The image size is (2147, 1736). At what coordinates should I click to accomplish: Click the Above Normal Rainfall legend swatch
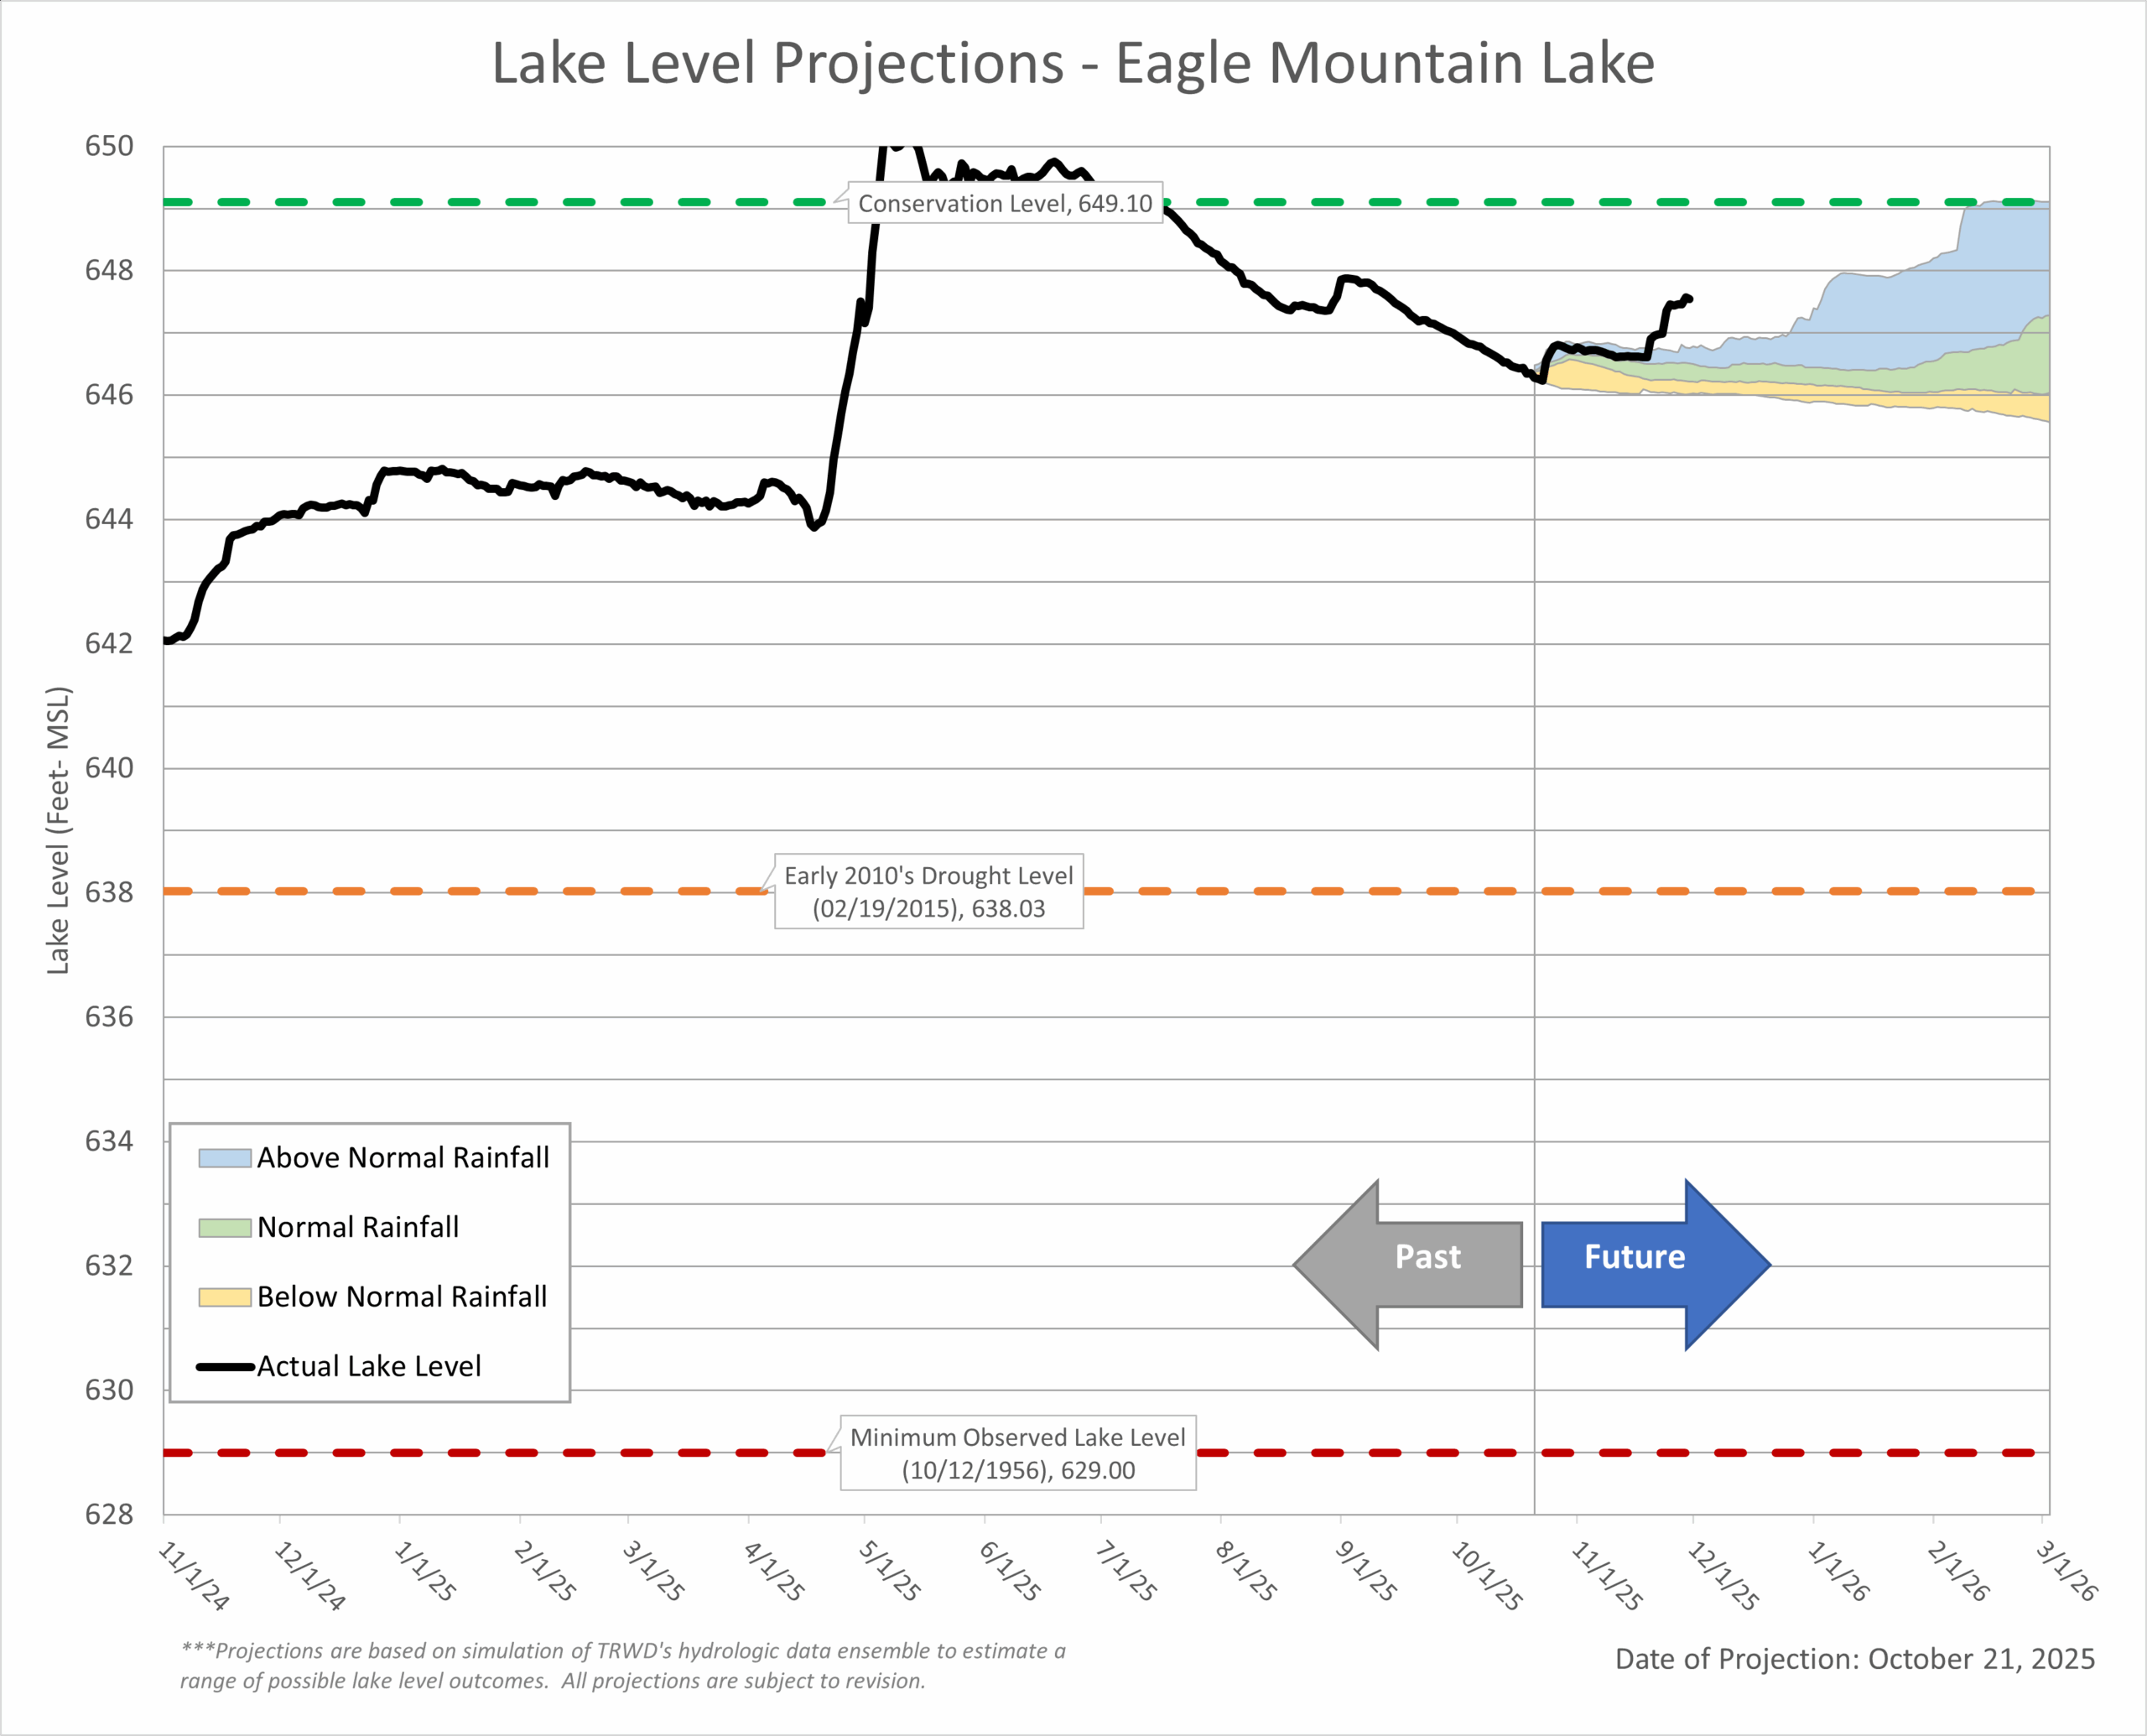click(224, 1158)
